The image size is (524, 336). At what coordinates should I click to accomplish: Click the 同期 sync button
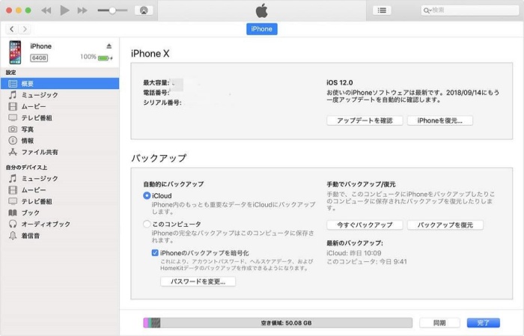pos(439,323)
